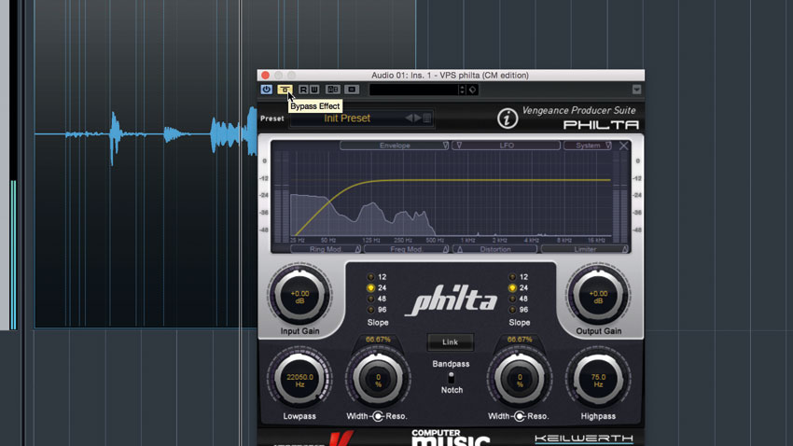Expand the Distortion section
793x446 pixels.
(x=494, y=249)
